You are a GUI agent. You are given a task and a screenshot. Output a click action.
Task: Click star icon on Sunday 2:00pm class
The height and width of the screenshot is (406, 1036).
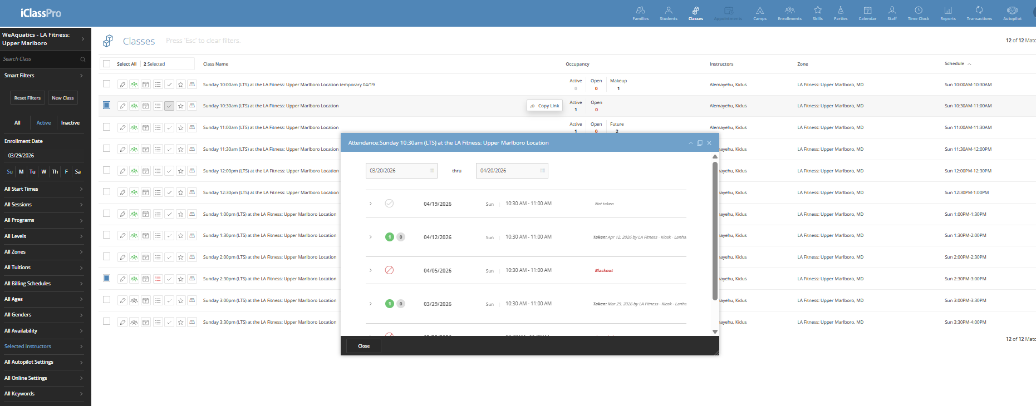click(181, 258)
